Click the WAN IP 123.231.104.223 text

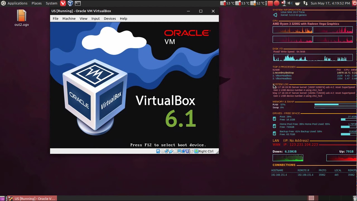295,145
